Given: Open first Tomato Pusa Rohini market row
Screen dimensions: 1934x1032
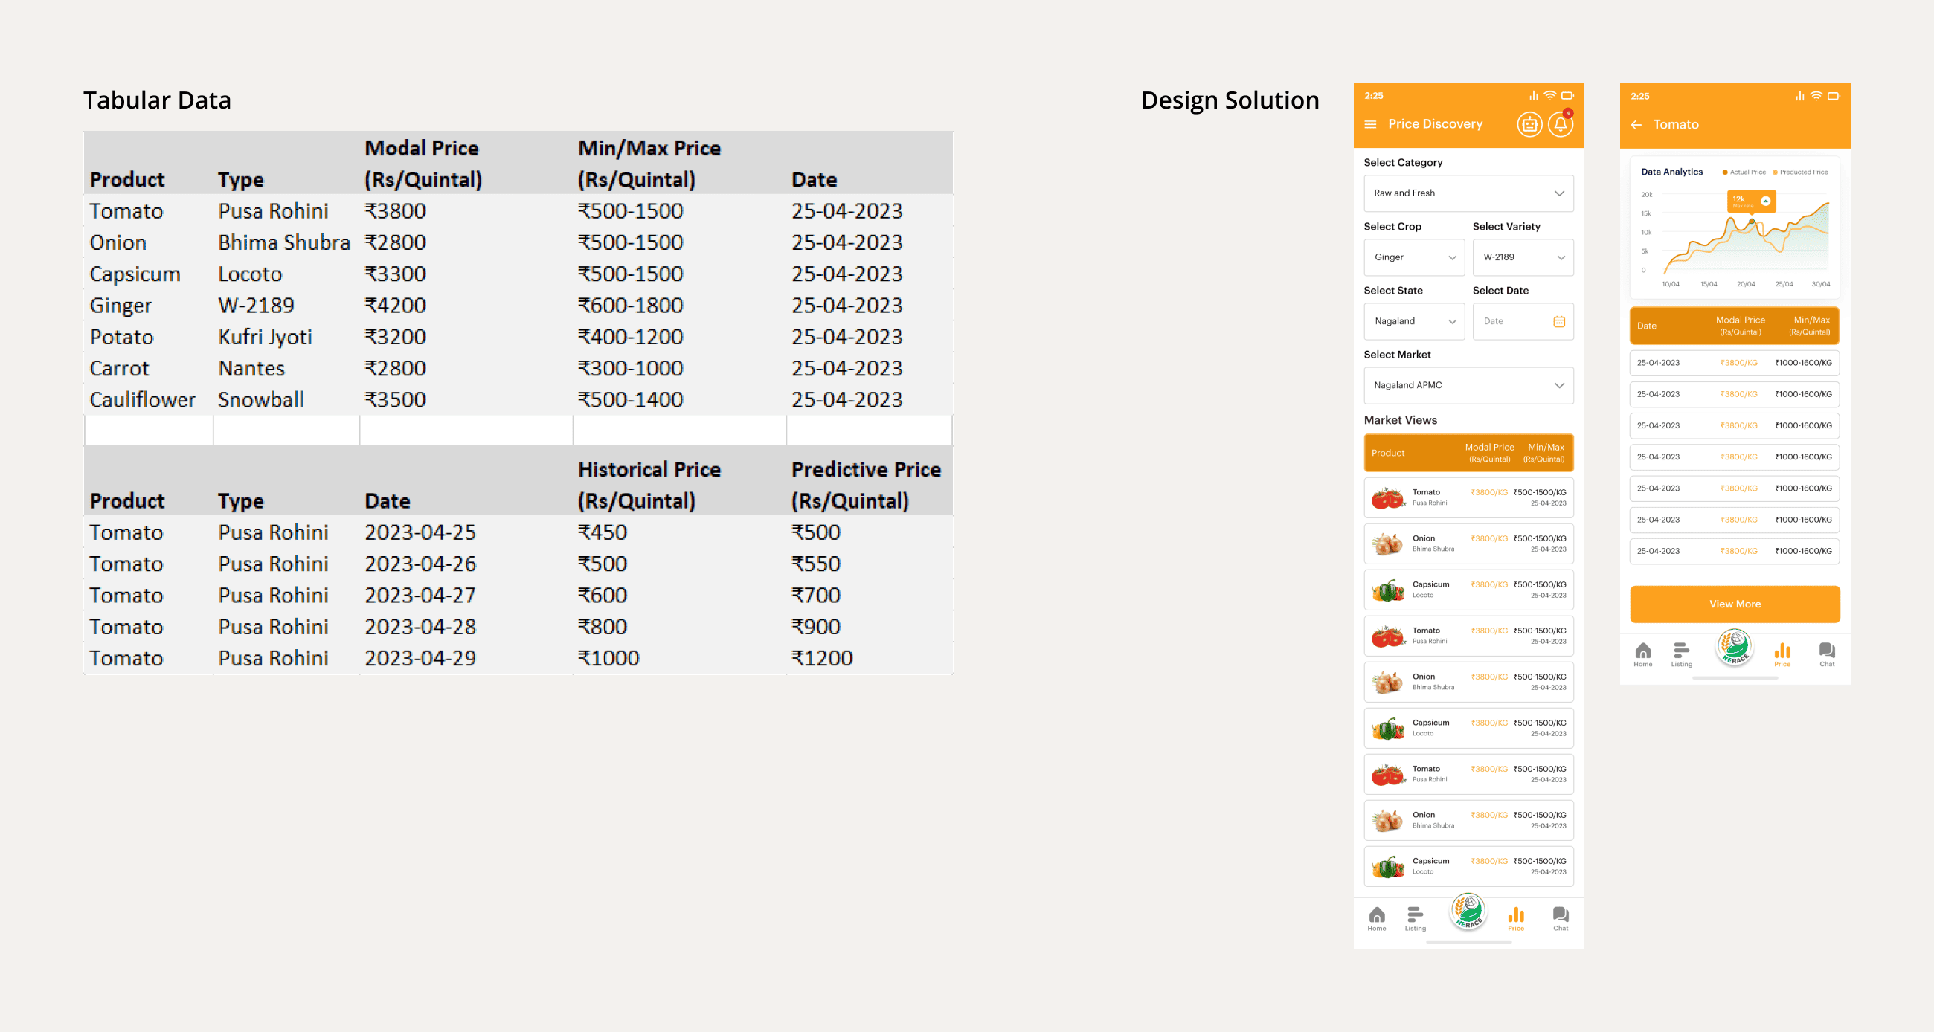Looking at the screenshot, I should 1468,497.
